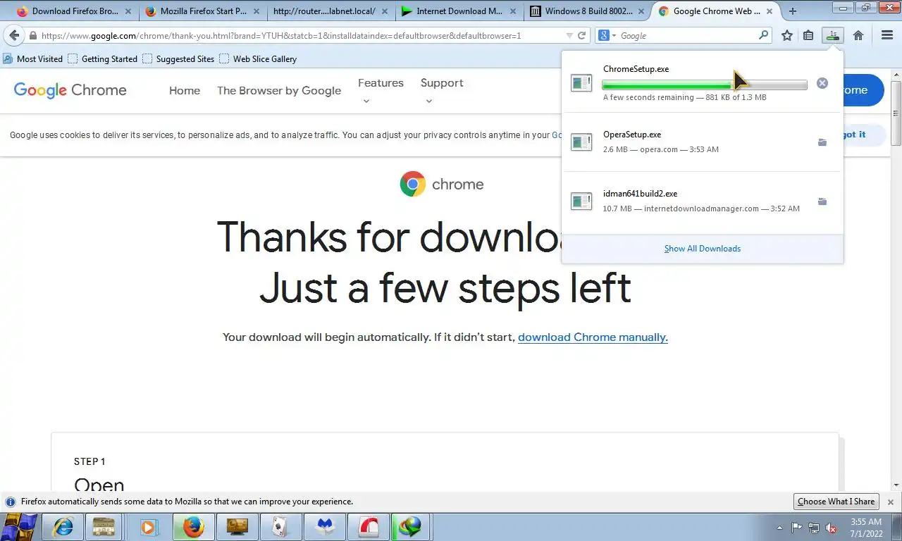This screenshot has width=902, height=541.
Task: Click the Firefox taskbar icon
Action: (193, 527)
